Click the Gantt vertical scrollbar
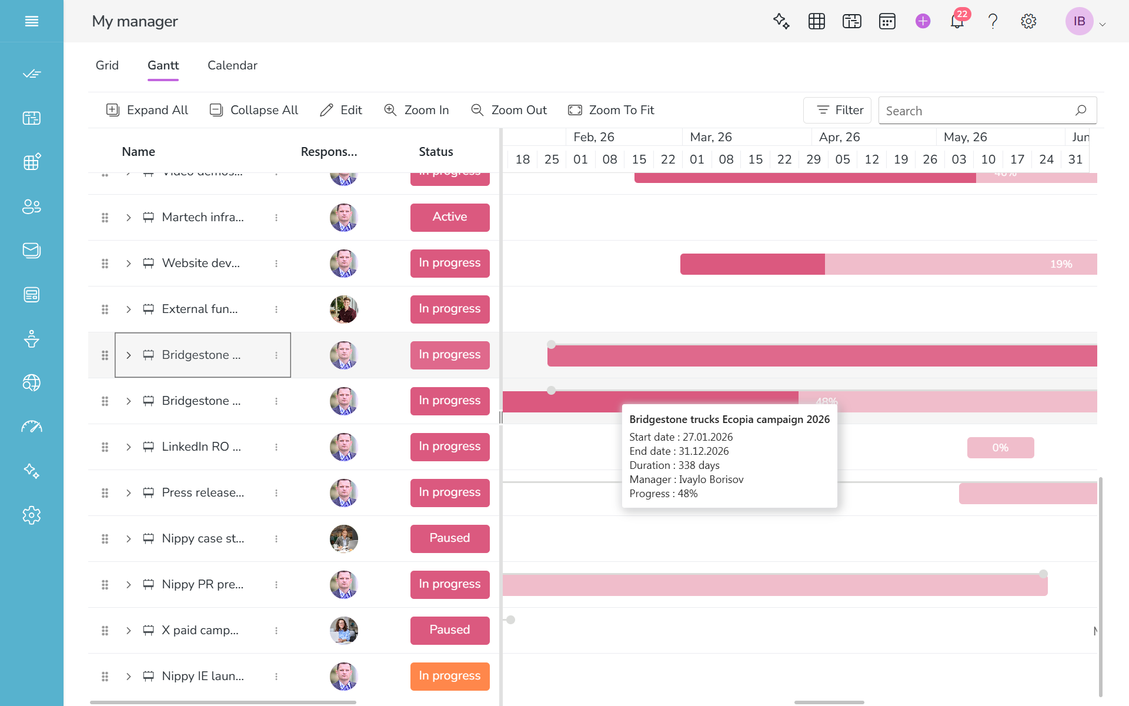Screen dimensions: 1129x706 [1100, 587]
